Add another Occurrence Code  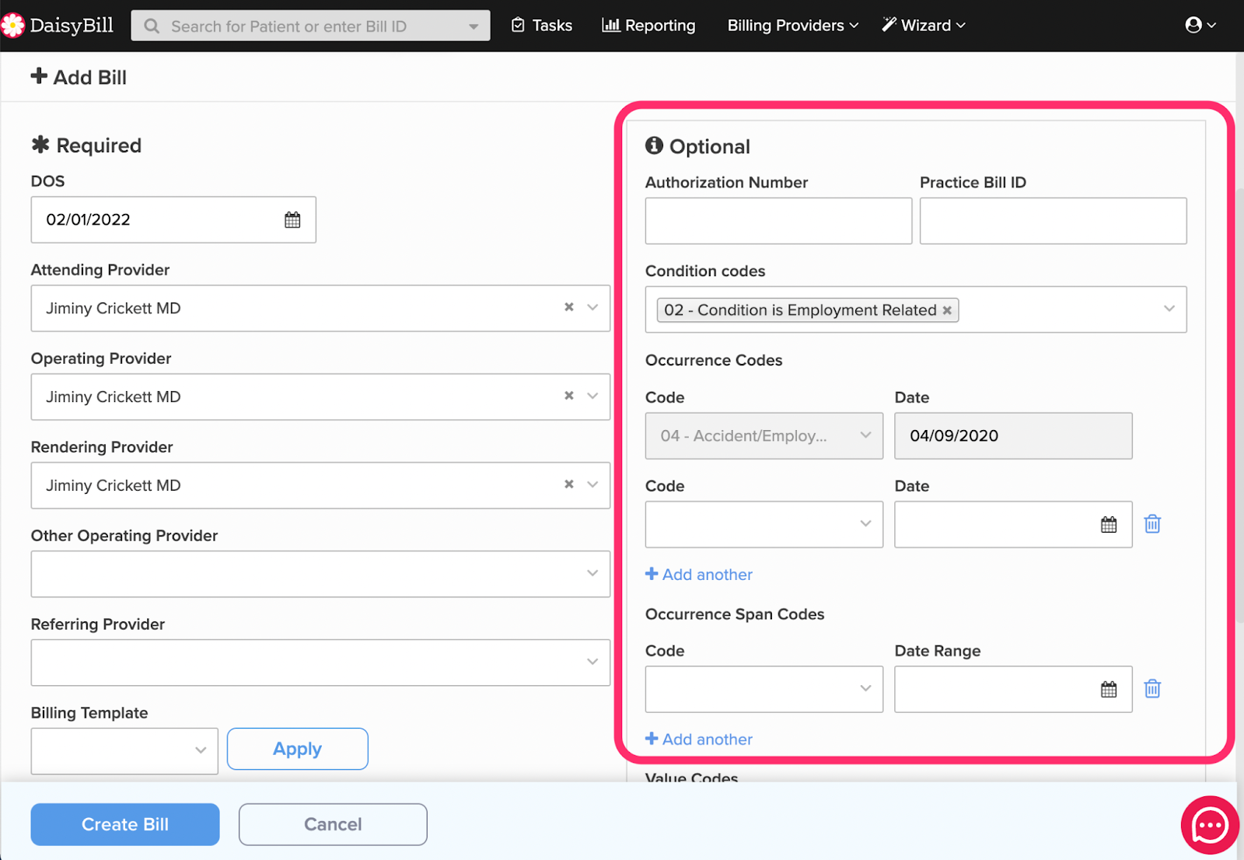(699, 575)
